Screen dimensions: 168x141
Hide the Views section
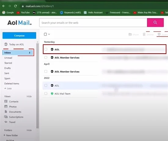tap(29, 96)
